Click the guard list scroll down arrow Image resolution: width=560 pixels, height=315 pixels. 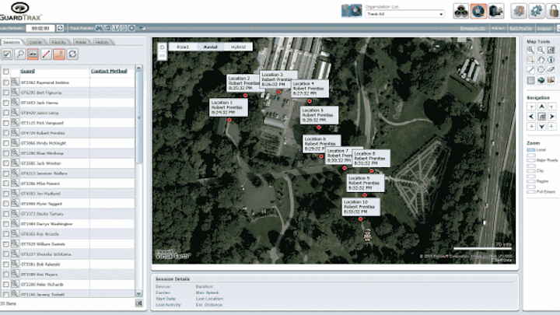(139, 293)
